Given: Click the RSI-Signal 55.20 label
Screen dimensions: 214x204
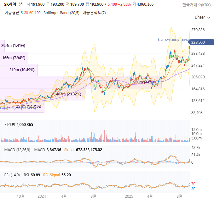Looking at the screenshot, I should (57, 175).
